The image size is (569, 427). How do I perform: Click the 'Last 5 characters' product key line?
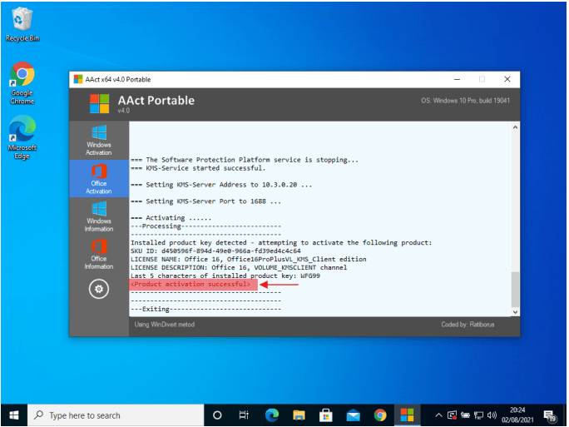[225, 276]
